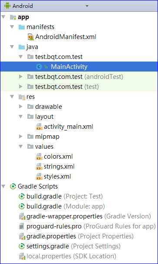Viewport: 158px width, 264px height.
Task: Click the strings.xml file icon
Action: [x=39, y=166]
